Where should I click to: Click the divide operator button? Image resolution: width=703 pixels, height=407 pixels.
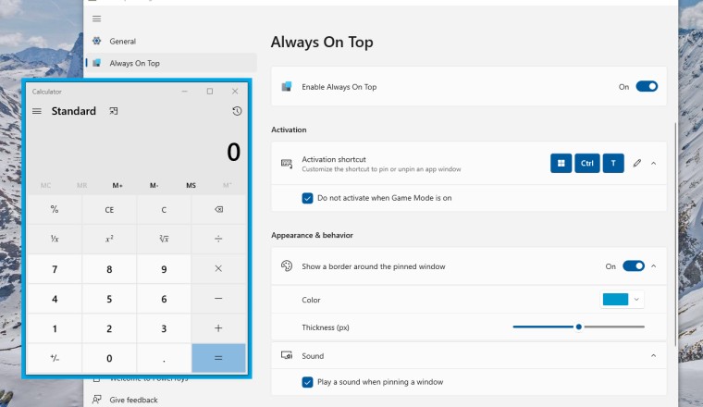218,239
